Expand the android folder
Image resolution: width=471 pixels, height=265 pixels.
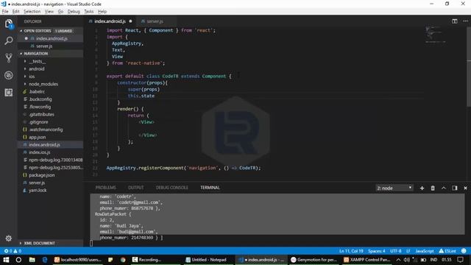36,68
